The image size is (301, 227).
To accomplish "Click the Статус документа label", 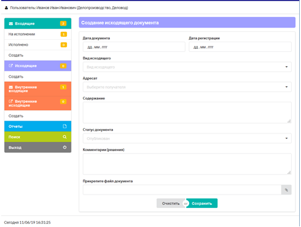I will point(98,130).
